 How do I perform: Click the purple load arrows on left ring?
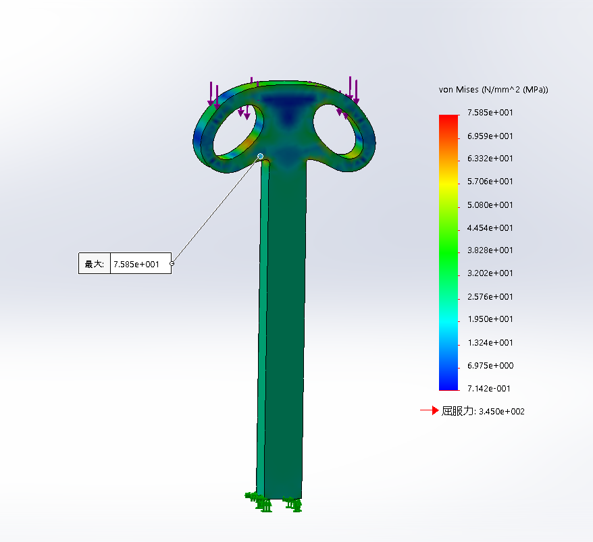point(213,95)
